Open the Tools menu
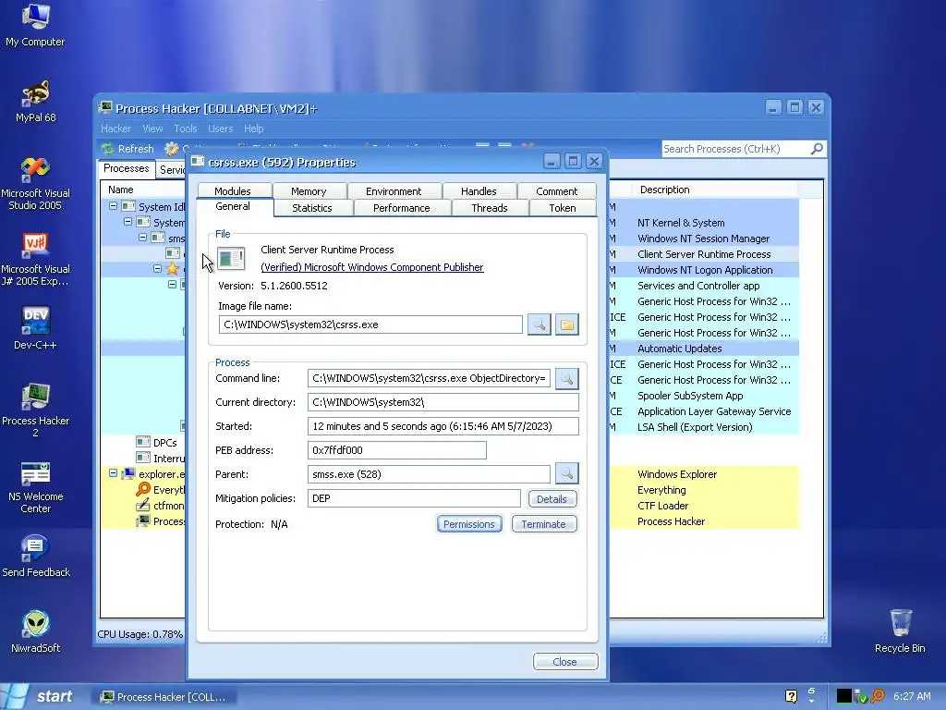The height and width of the screenshot is (710, 946). coord(186,129)
